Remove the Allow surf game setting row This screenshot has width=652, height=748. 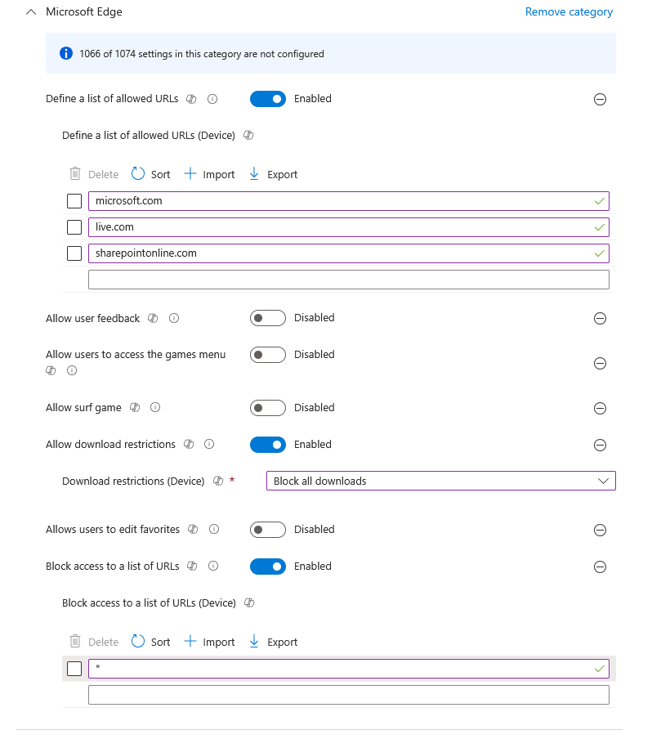pyautogui.click(x=600, y=408)
